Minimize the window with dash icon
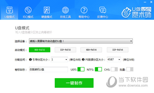This screenshot has width=154, height=93. pyautogui.click(x=145, y=2)
